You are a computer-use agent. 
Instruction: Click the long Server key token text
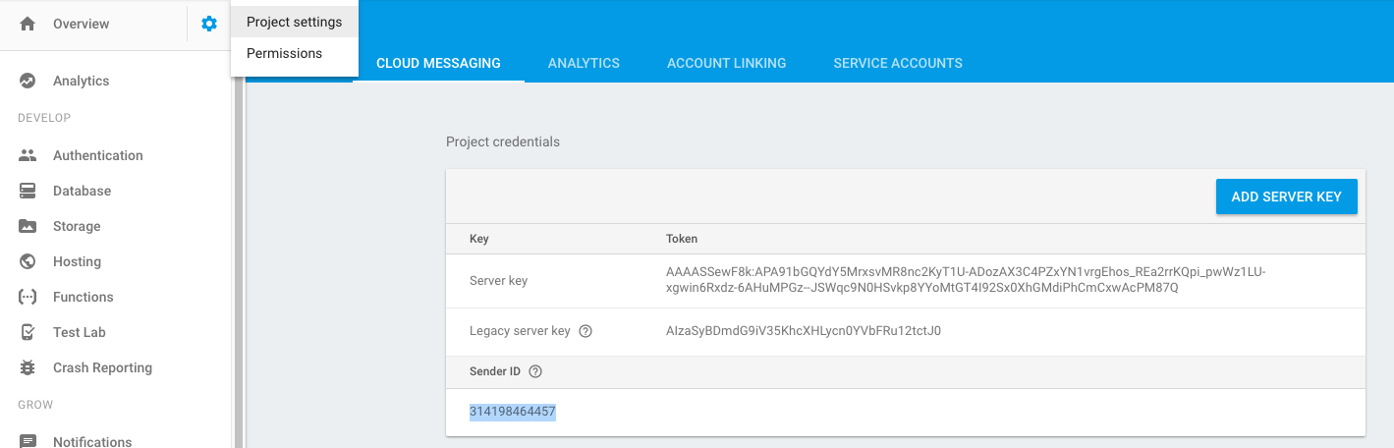[966, 280]
